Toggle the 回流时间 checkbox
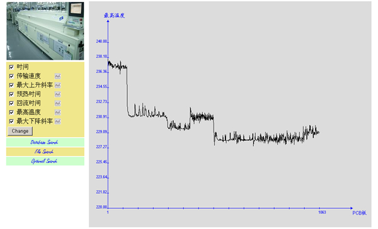The image size is (378, 229). coord(11,103)
